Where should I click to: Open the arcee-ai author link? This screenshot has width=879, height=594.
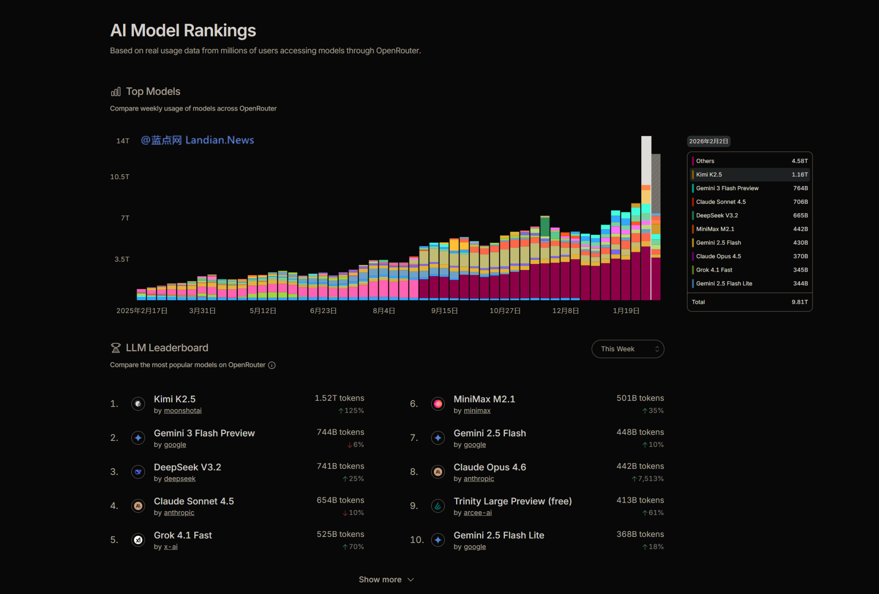[x=477, y=513]
